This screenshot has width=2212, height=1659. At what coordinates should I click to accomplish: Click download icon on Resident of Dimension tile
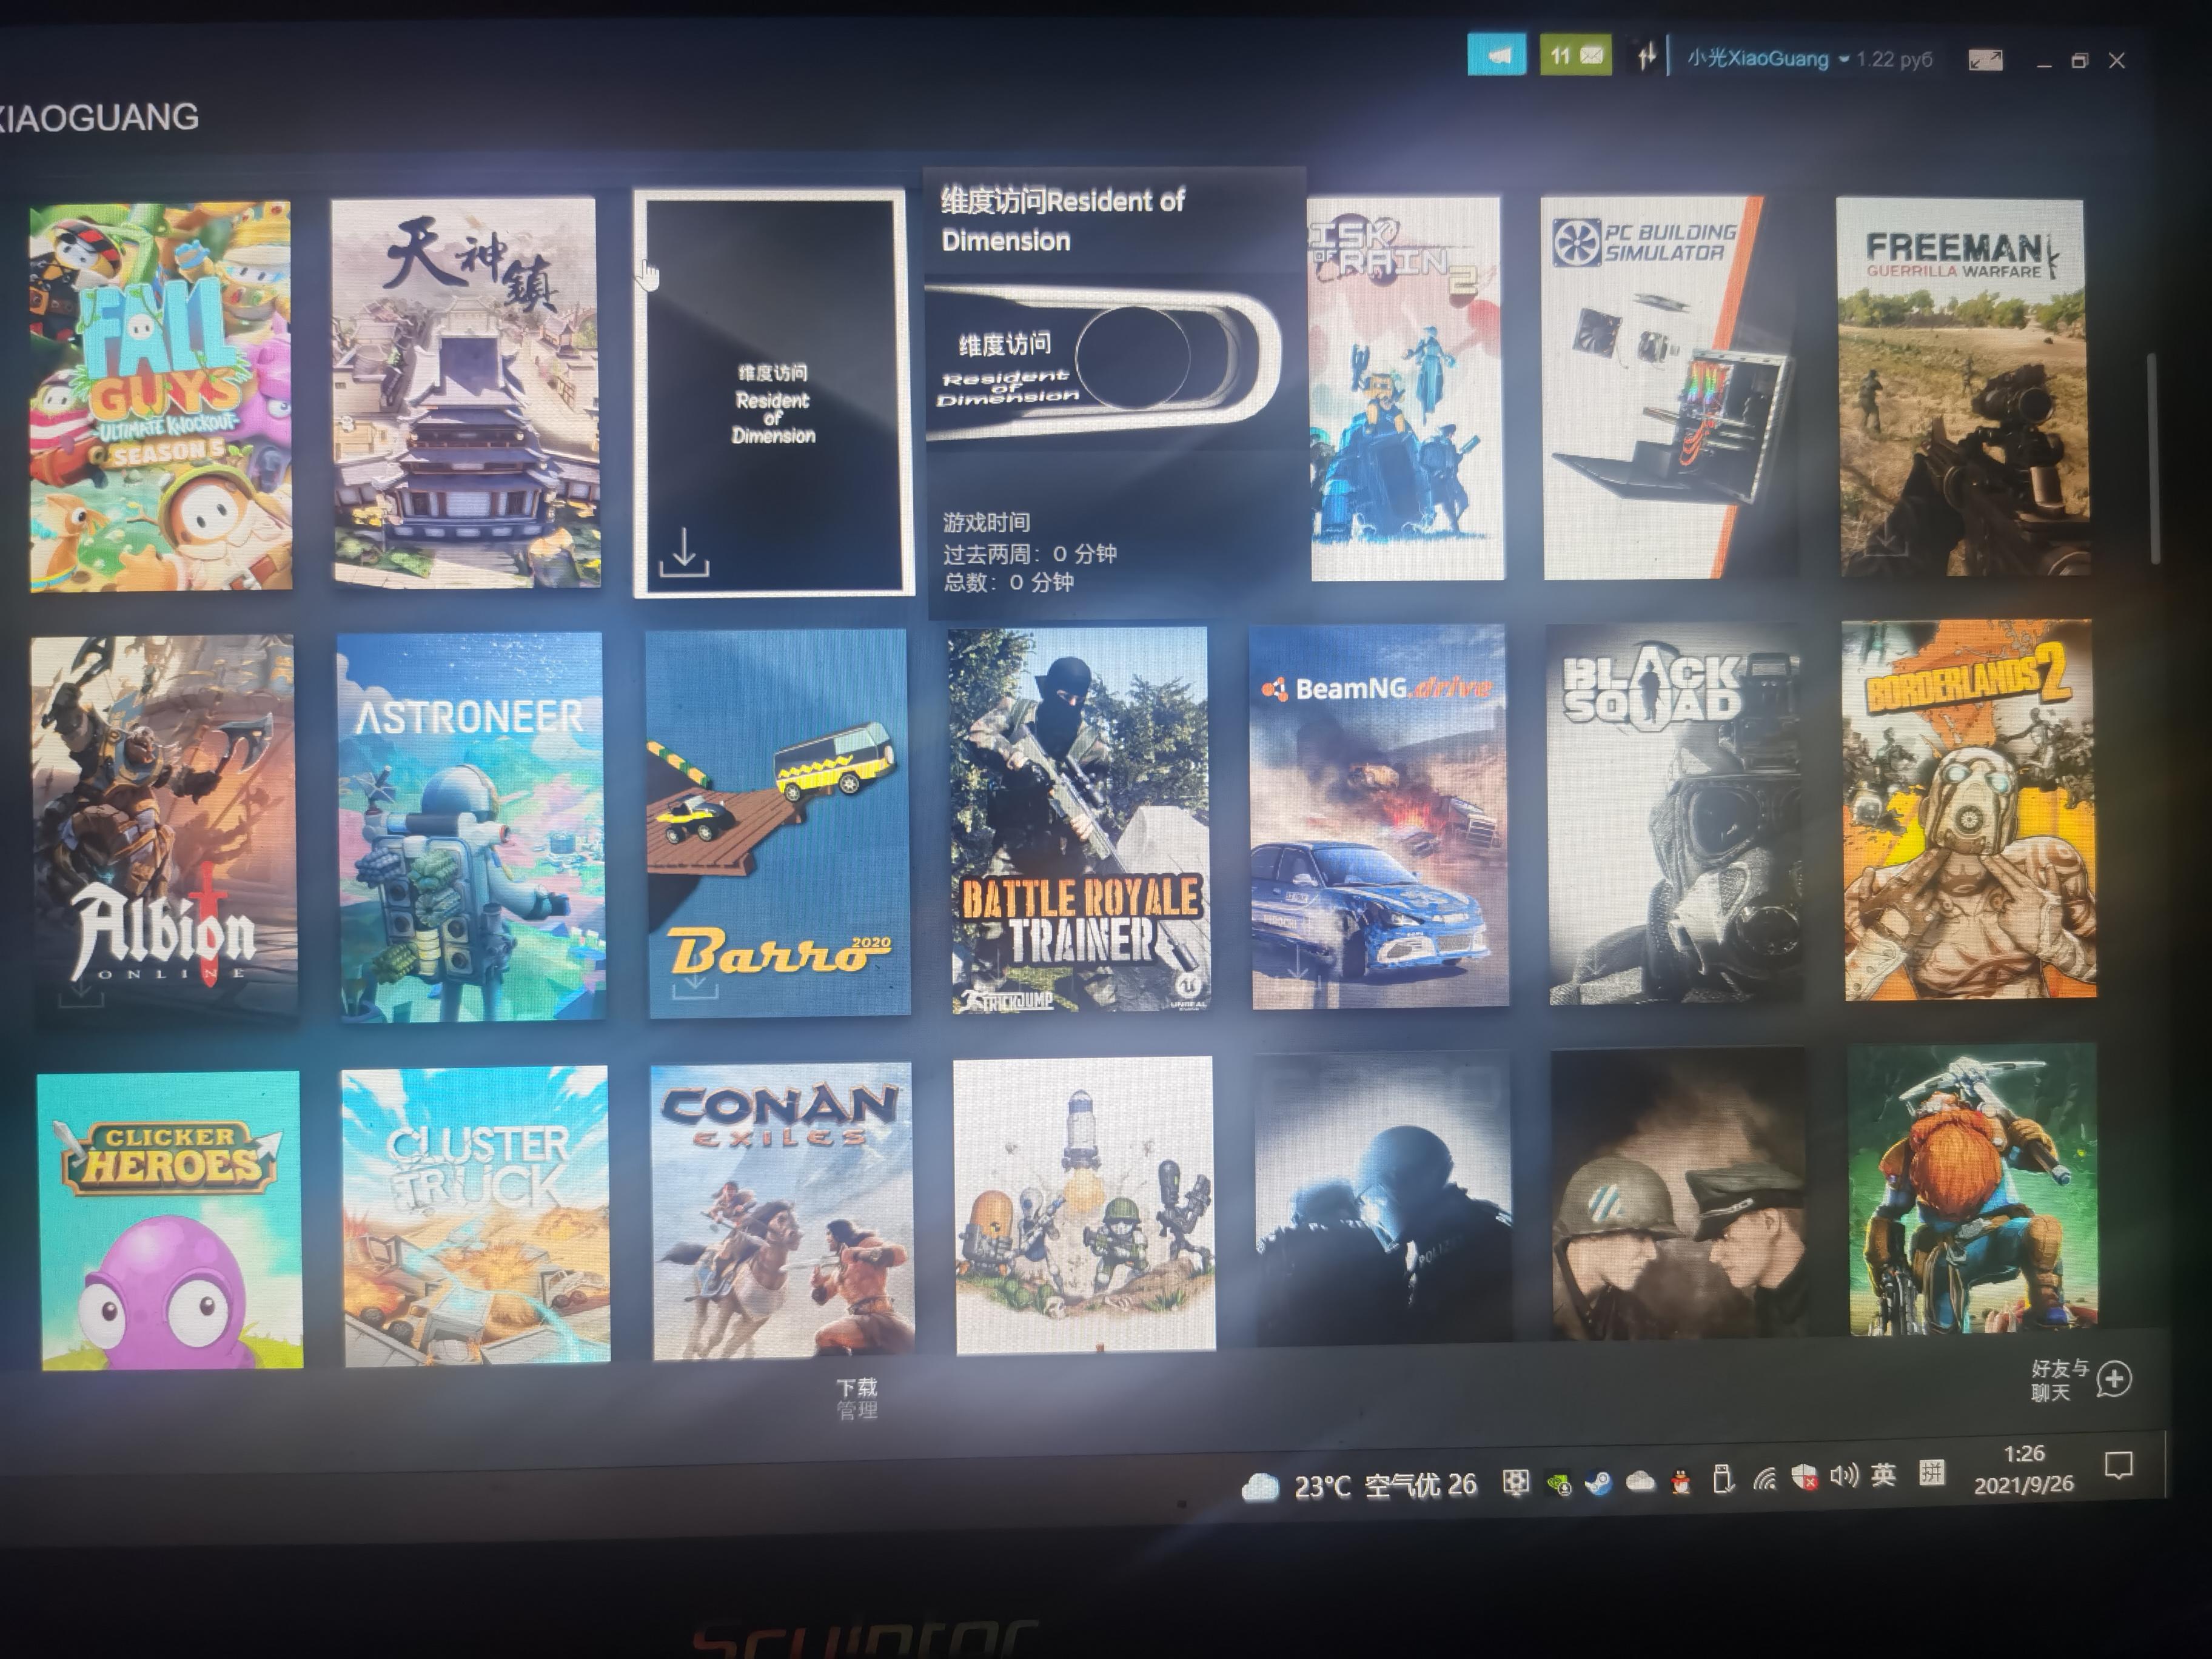[x=684, y=553]
